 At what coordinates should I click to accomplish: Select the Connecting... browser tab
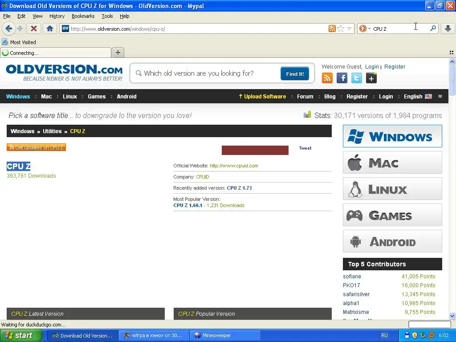pyautogui.click(x=56, y=53)
